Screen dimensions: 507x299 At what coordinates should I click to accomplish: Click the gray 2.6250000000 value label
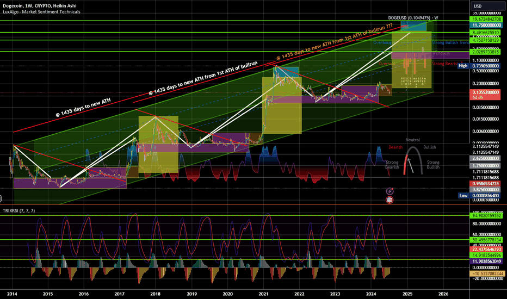click(486, 158)
